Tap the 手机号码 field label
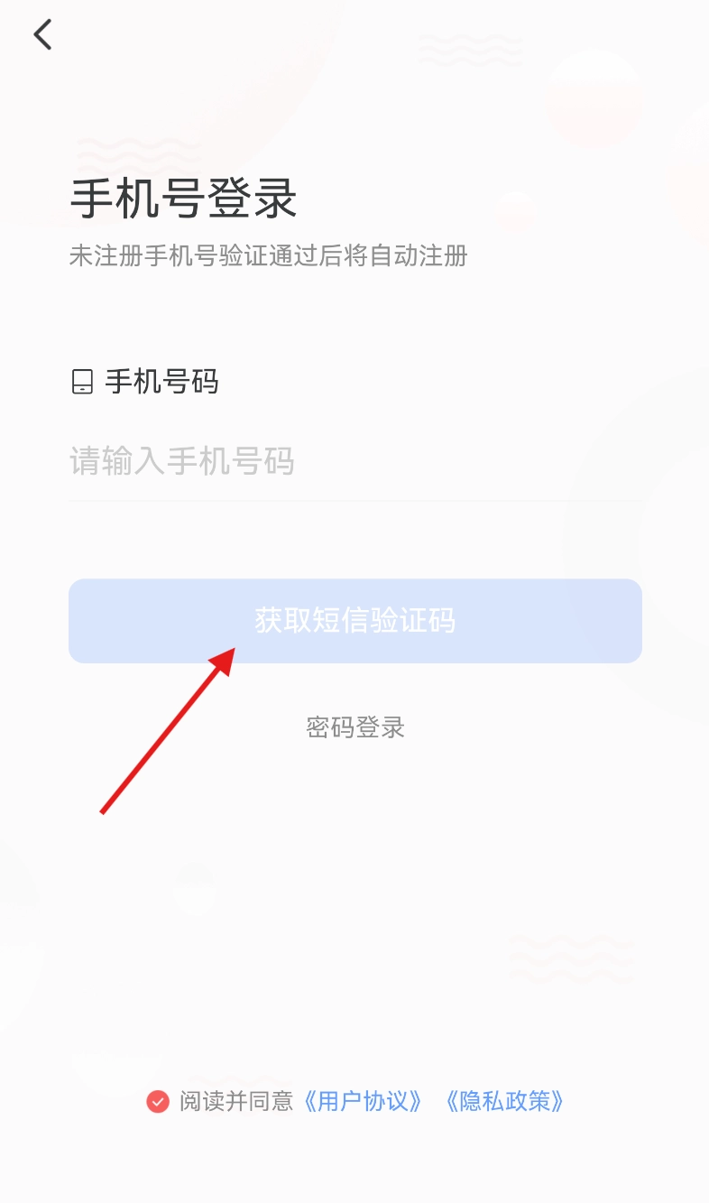Image resolution: width=709 pixels, height=1203 pixels. coord(162,382)
